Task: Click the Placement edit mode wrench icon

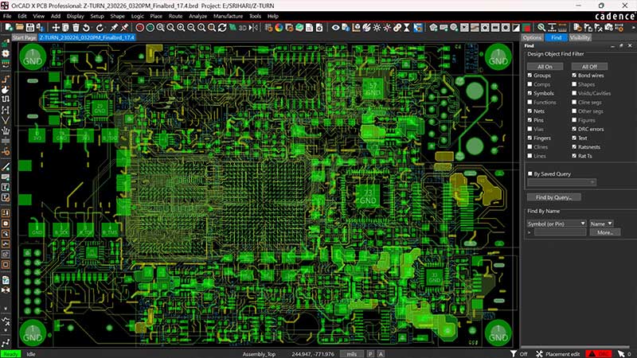Action: click(x=539, y=354)
